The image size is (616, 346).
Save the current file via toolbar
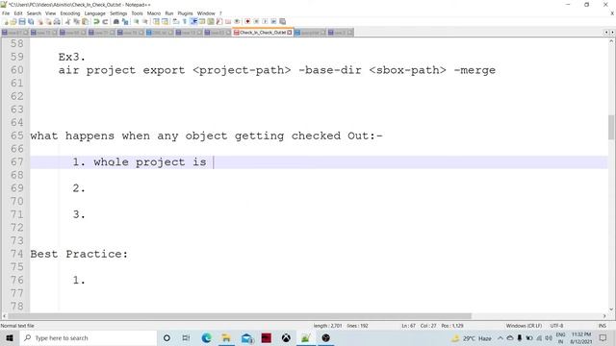(x=22, y=21)
